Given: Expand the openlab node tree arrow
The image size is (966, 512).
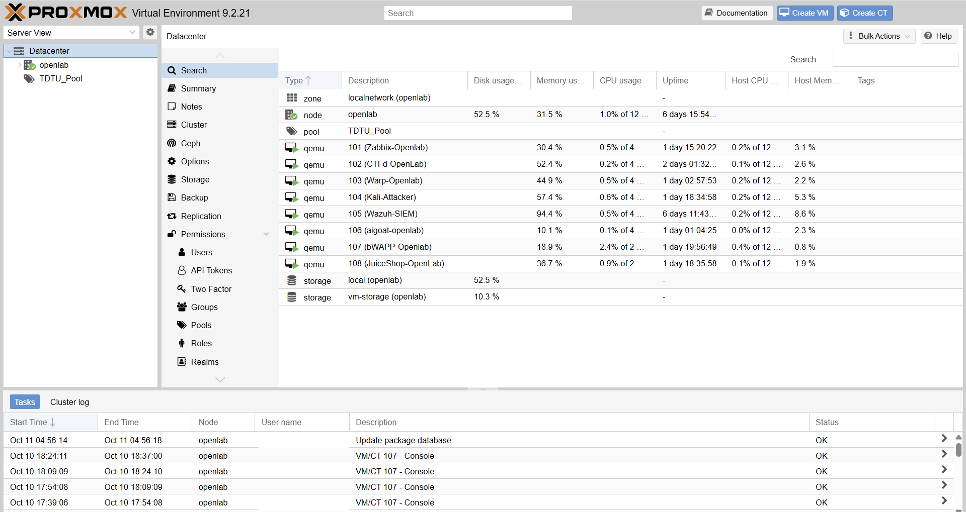Looking at the screenshot, I should (19, 65).
